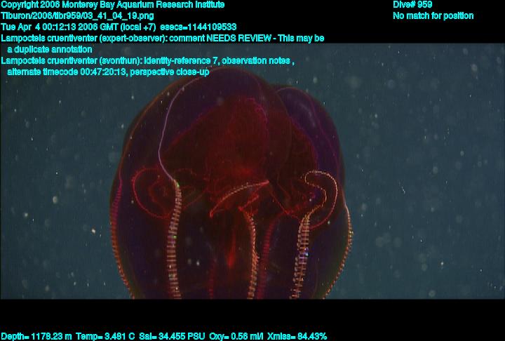The height and width of the screenshot is (341, 505).
Task: Click the 'No match for position' text
Action: pos(433,15)
